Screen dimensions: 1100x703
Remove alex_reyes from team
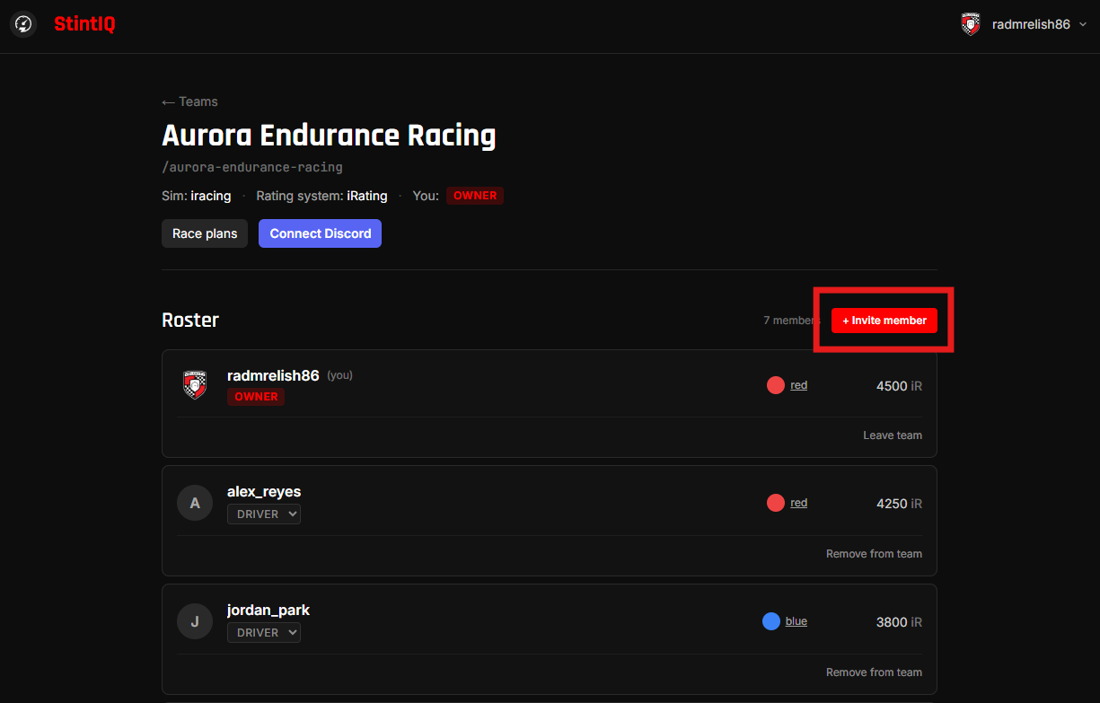874,554
